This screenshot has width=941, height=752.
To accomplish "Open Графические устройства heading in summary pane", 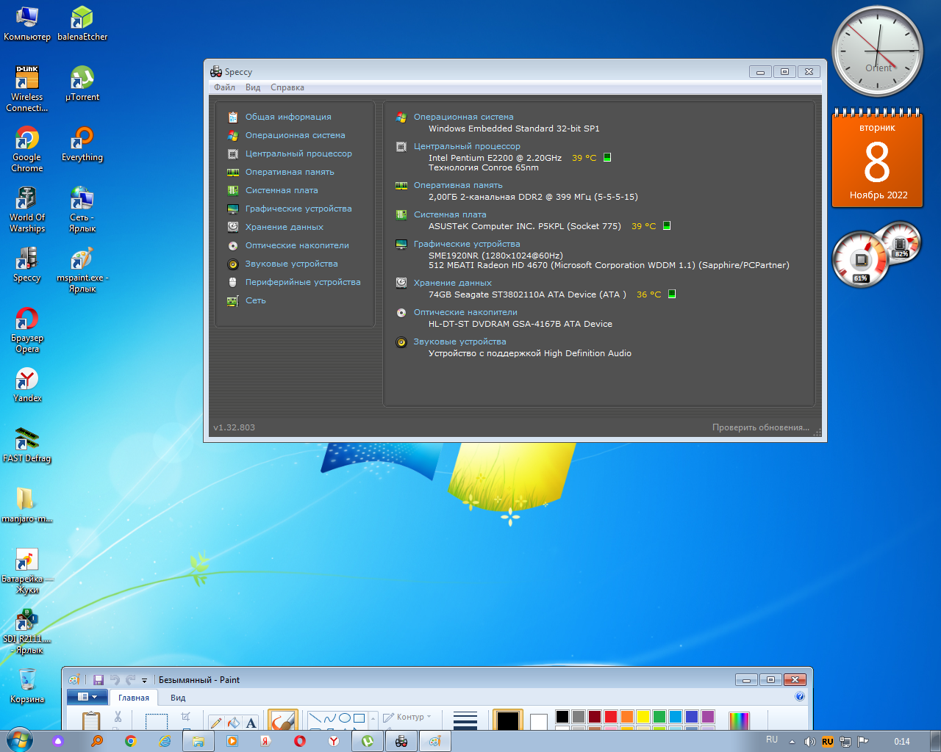I will point(467,244).
